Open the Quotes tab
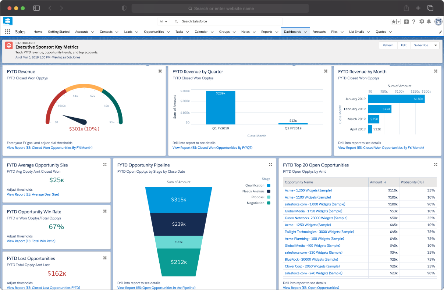Screen dimensions: 444x290 [381, 32]
